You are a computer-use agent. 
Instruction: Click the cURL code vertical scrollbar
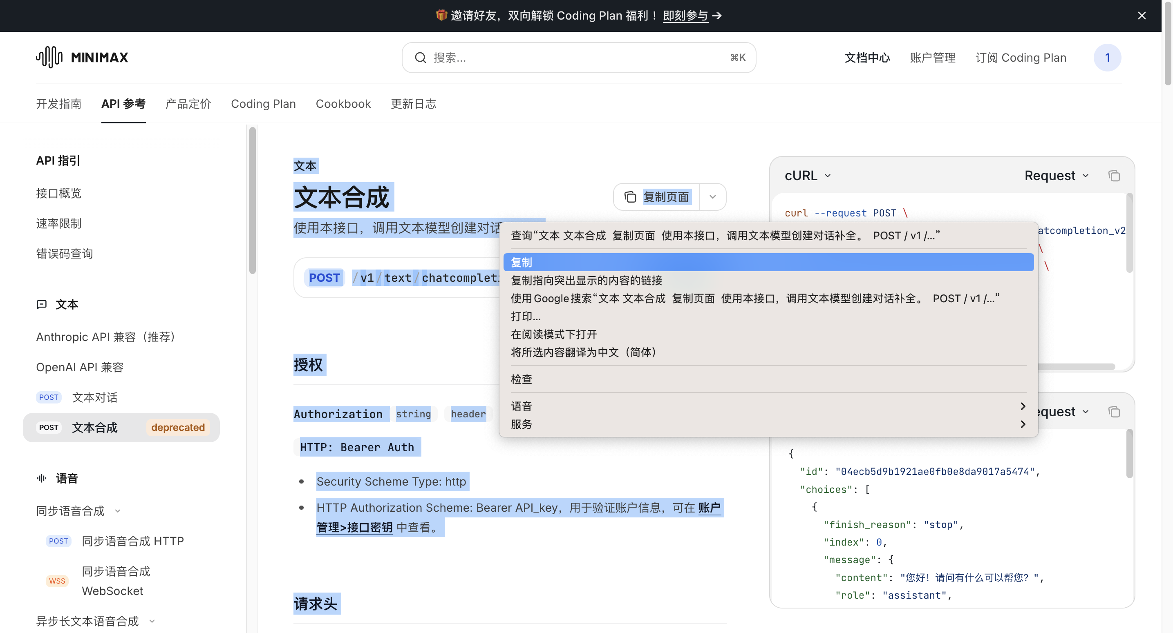click(1129, 233)
